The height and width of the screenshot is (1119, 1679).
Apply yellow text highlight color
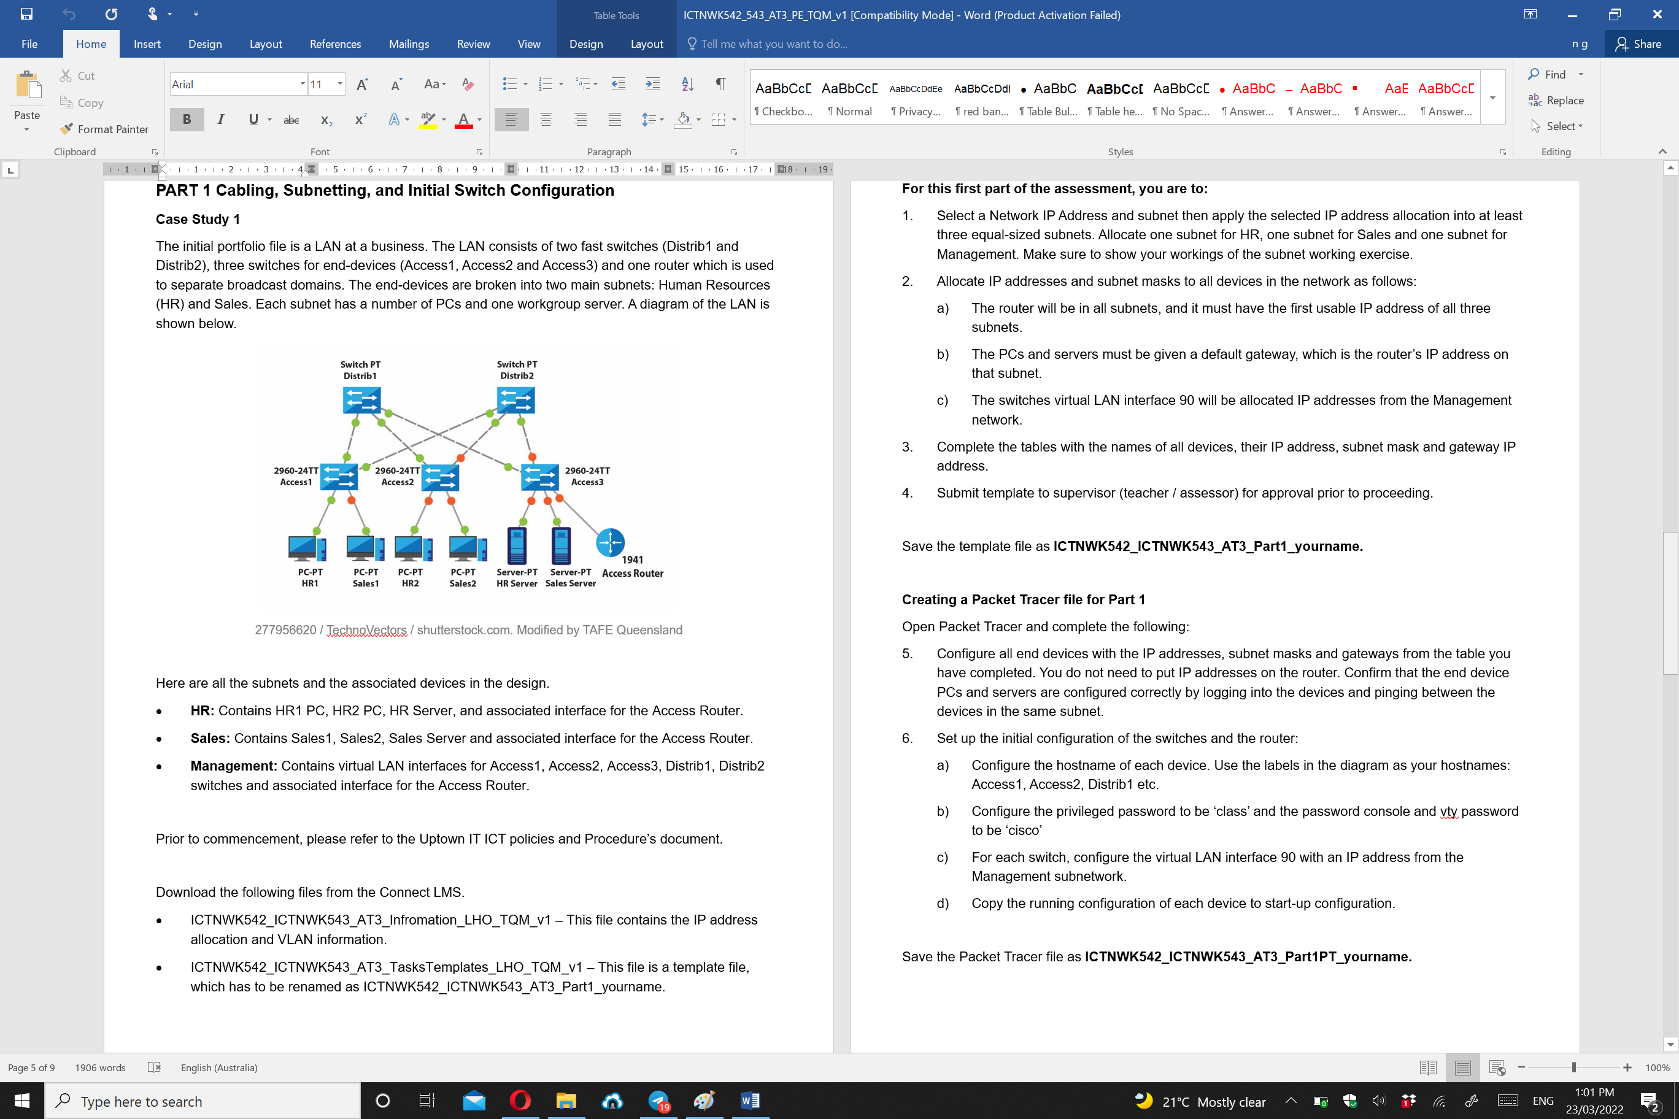(x=428, y=120)
